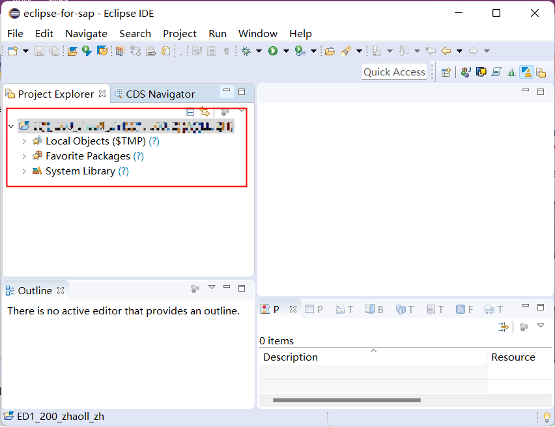The image size is (555, 427).
Task: Open the Run menu
Action: click(x=218, y=34)
